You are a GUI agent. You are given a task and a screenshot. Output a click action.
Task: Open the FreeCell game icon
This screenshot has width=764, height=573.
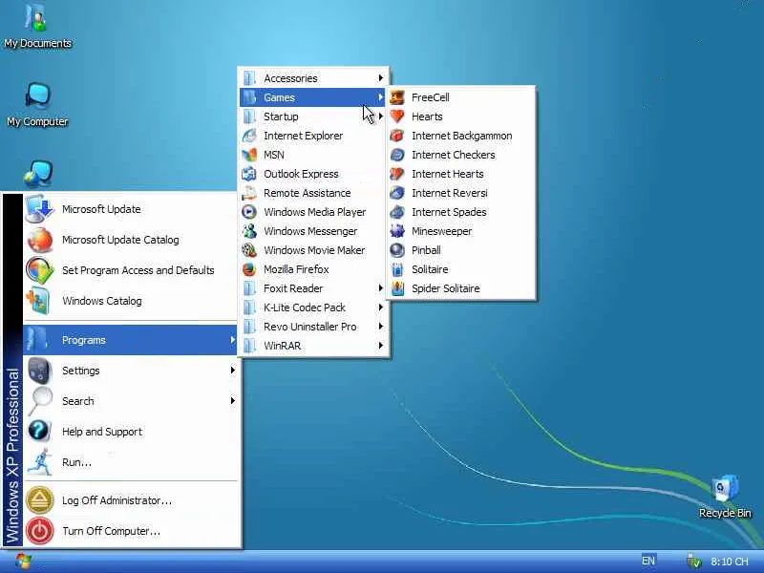397,97
